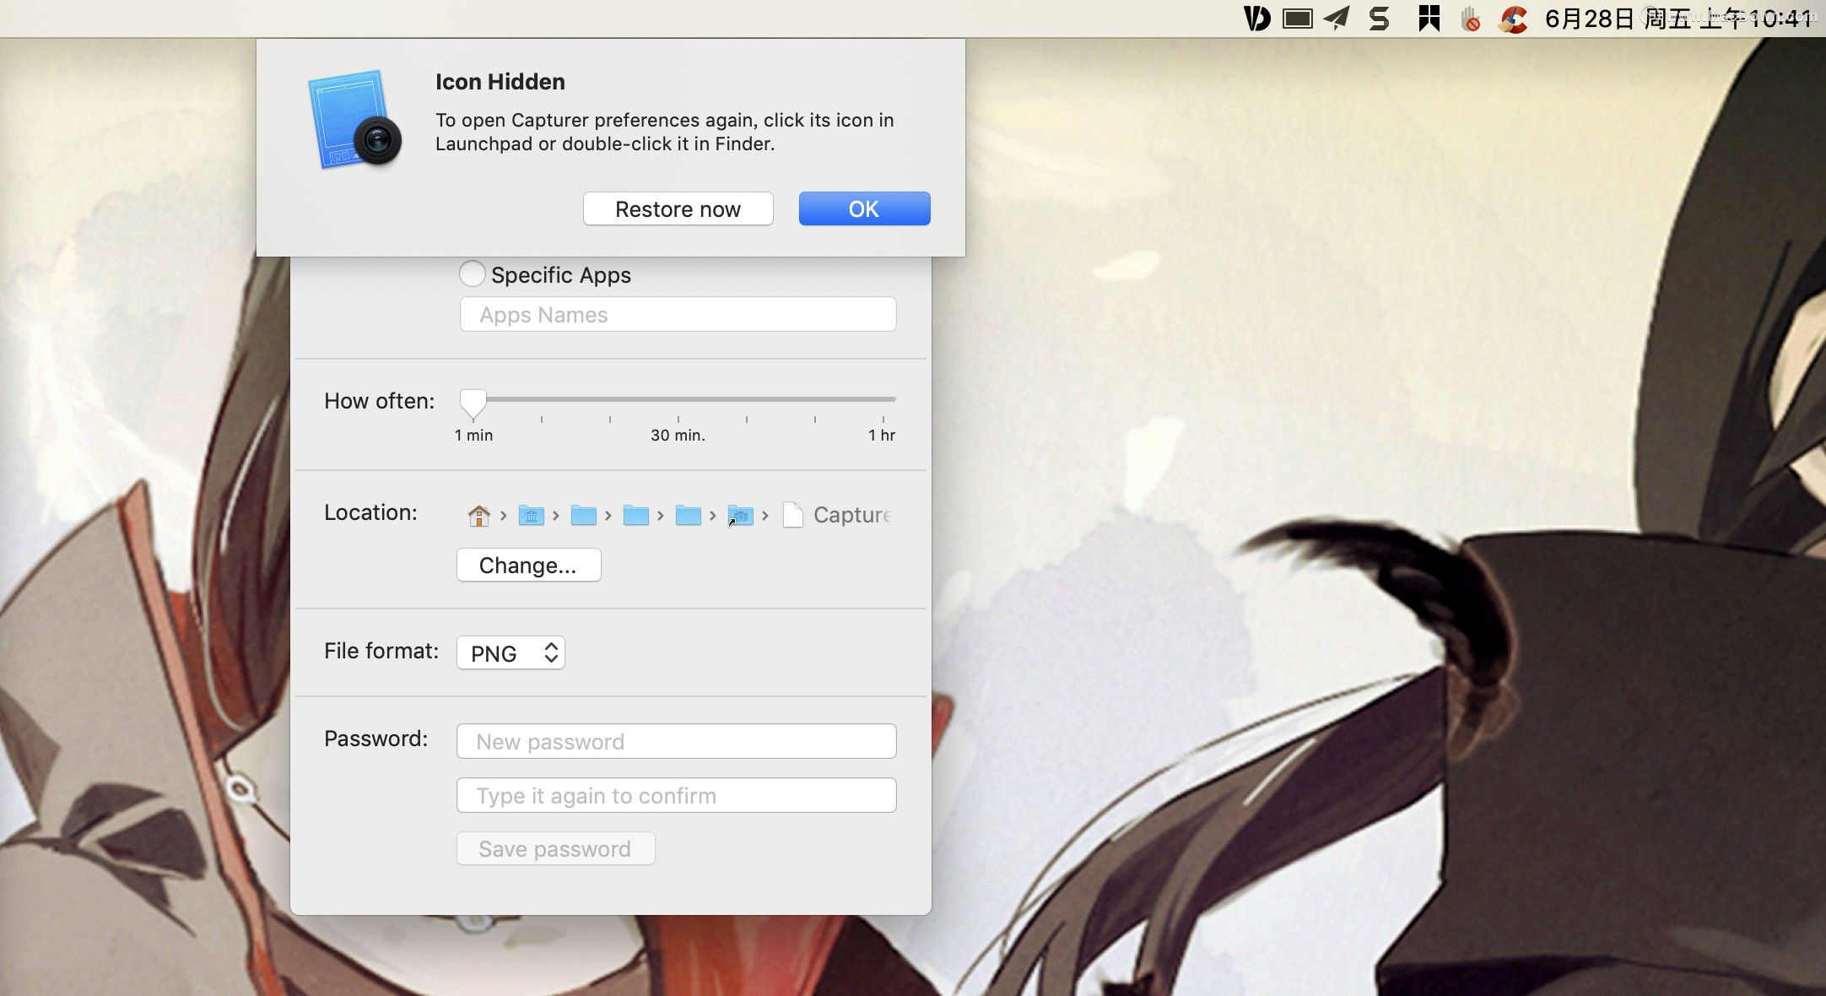Open the VD menu bar icon
Screen dimensions: 1826x996
tap(1257, 18)
